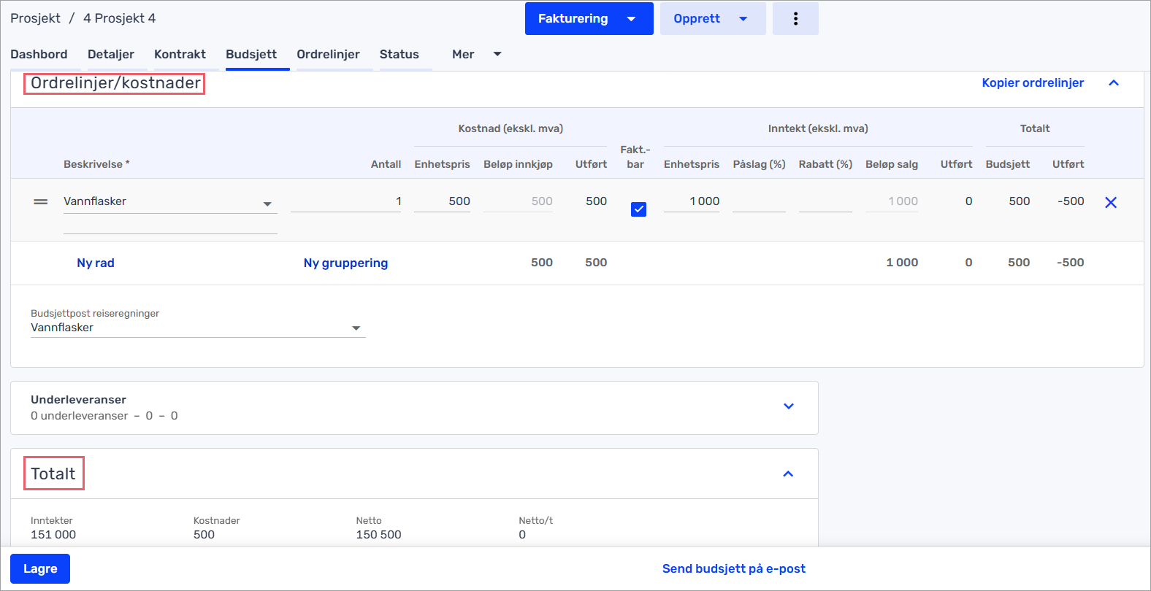The height and width of the screenshot is (591, 1151).
Task: Open the Fakturering dropdown button
Action: point(589,18)
